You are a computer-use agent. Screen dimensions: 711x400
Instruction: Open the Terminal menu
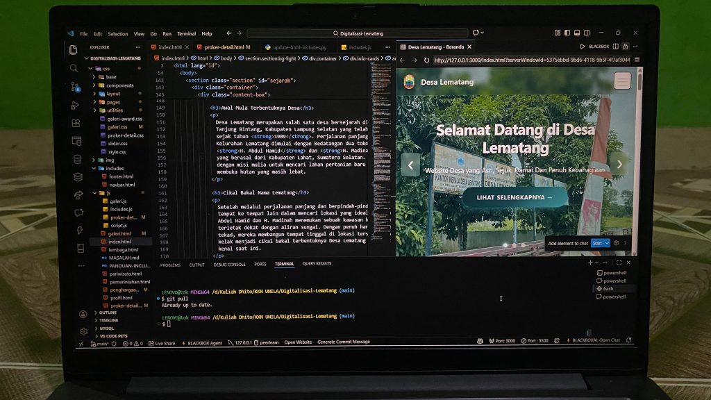[186, 33]
